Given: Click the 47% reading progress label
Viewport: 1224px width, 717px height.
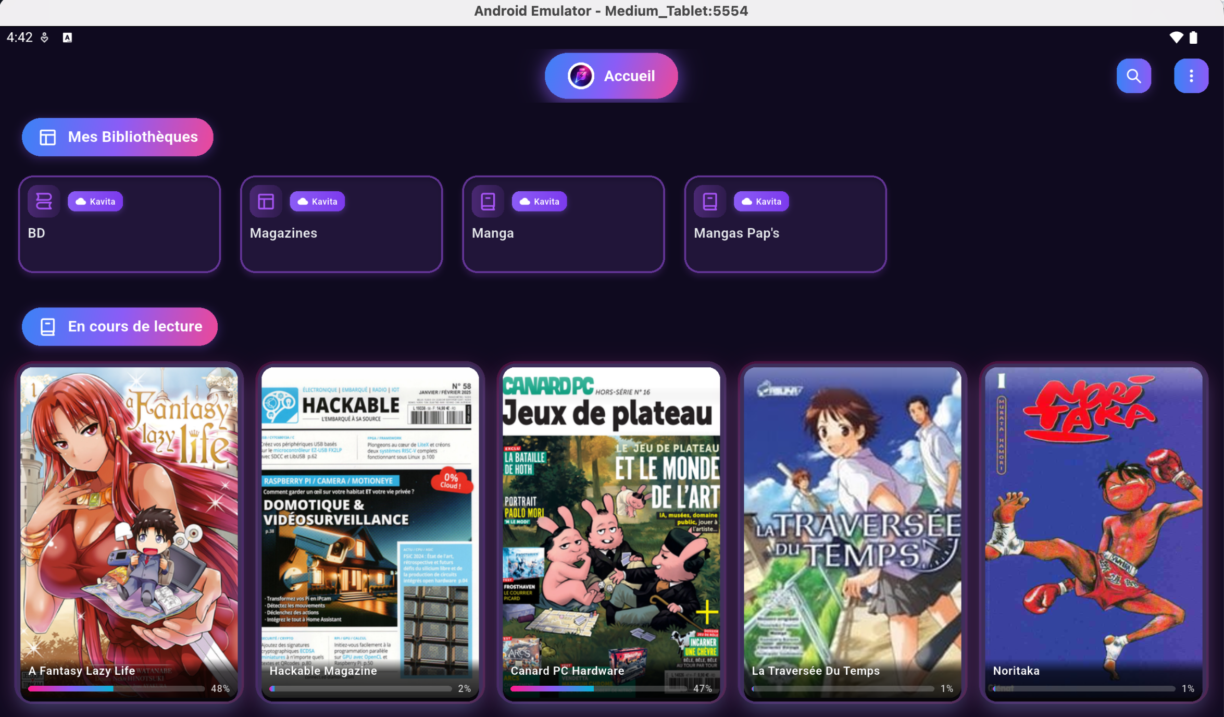Looking at the screenshot, I should point(703,689).
